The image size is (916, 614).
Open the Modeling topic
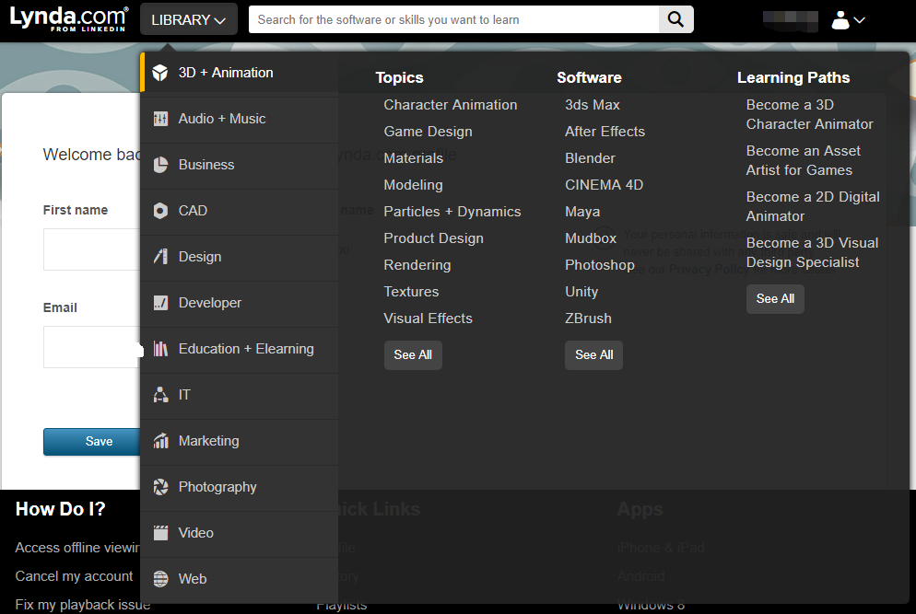[413, 185]
